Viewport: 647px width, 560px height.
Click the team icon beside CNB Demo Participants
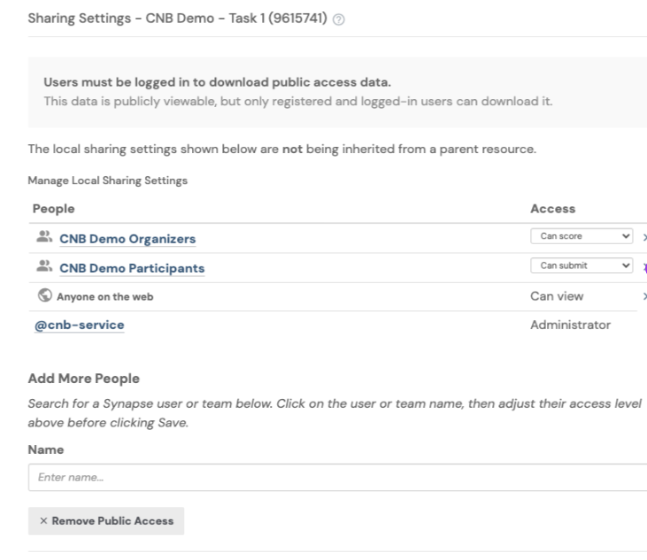42,267
